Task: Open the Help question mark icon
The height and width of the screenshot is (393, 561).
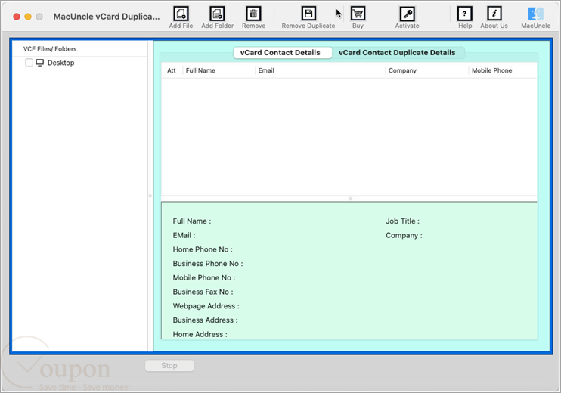Action: click(x=465, y=14)
